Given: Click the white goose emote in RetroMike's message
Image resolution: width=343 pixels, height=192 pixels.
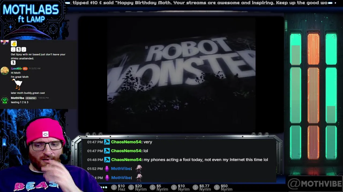Looking at the screenshot, I should pyautogui.click(x=18, y=85).
